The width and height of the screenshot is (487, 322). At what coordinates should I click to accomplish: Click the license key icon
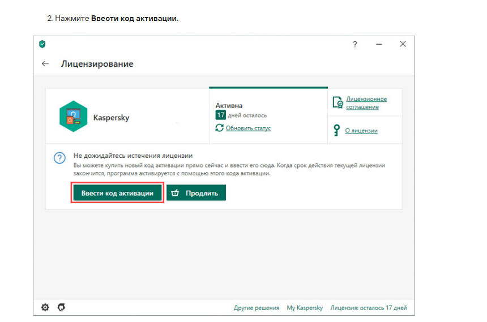tap(336, 130)
